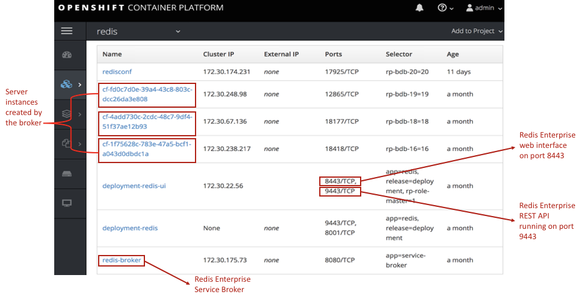Expand the Add to Project menu

pyautogui.click(x=476, y=31)
